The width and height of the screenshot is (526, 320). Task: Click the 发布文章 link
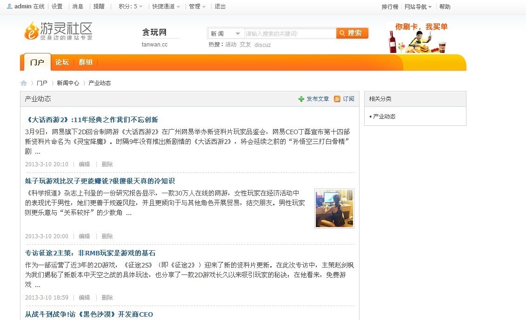(318, 99)
